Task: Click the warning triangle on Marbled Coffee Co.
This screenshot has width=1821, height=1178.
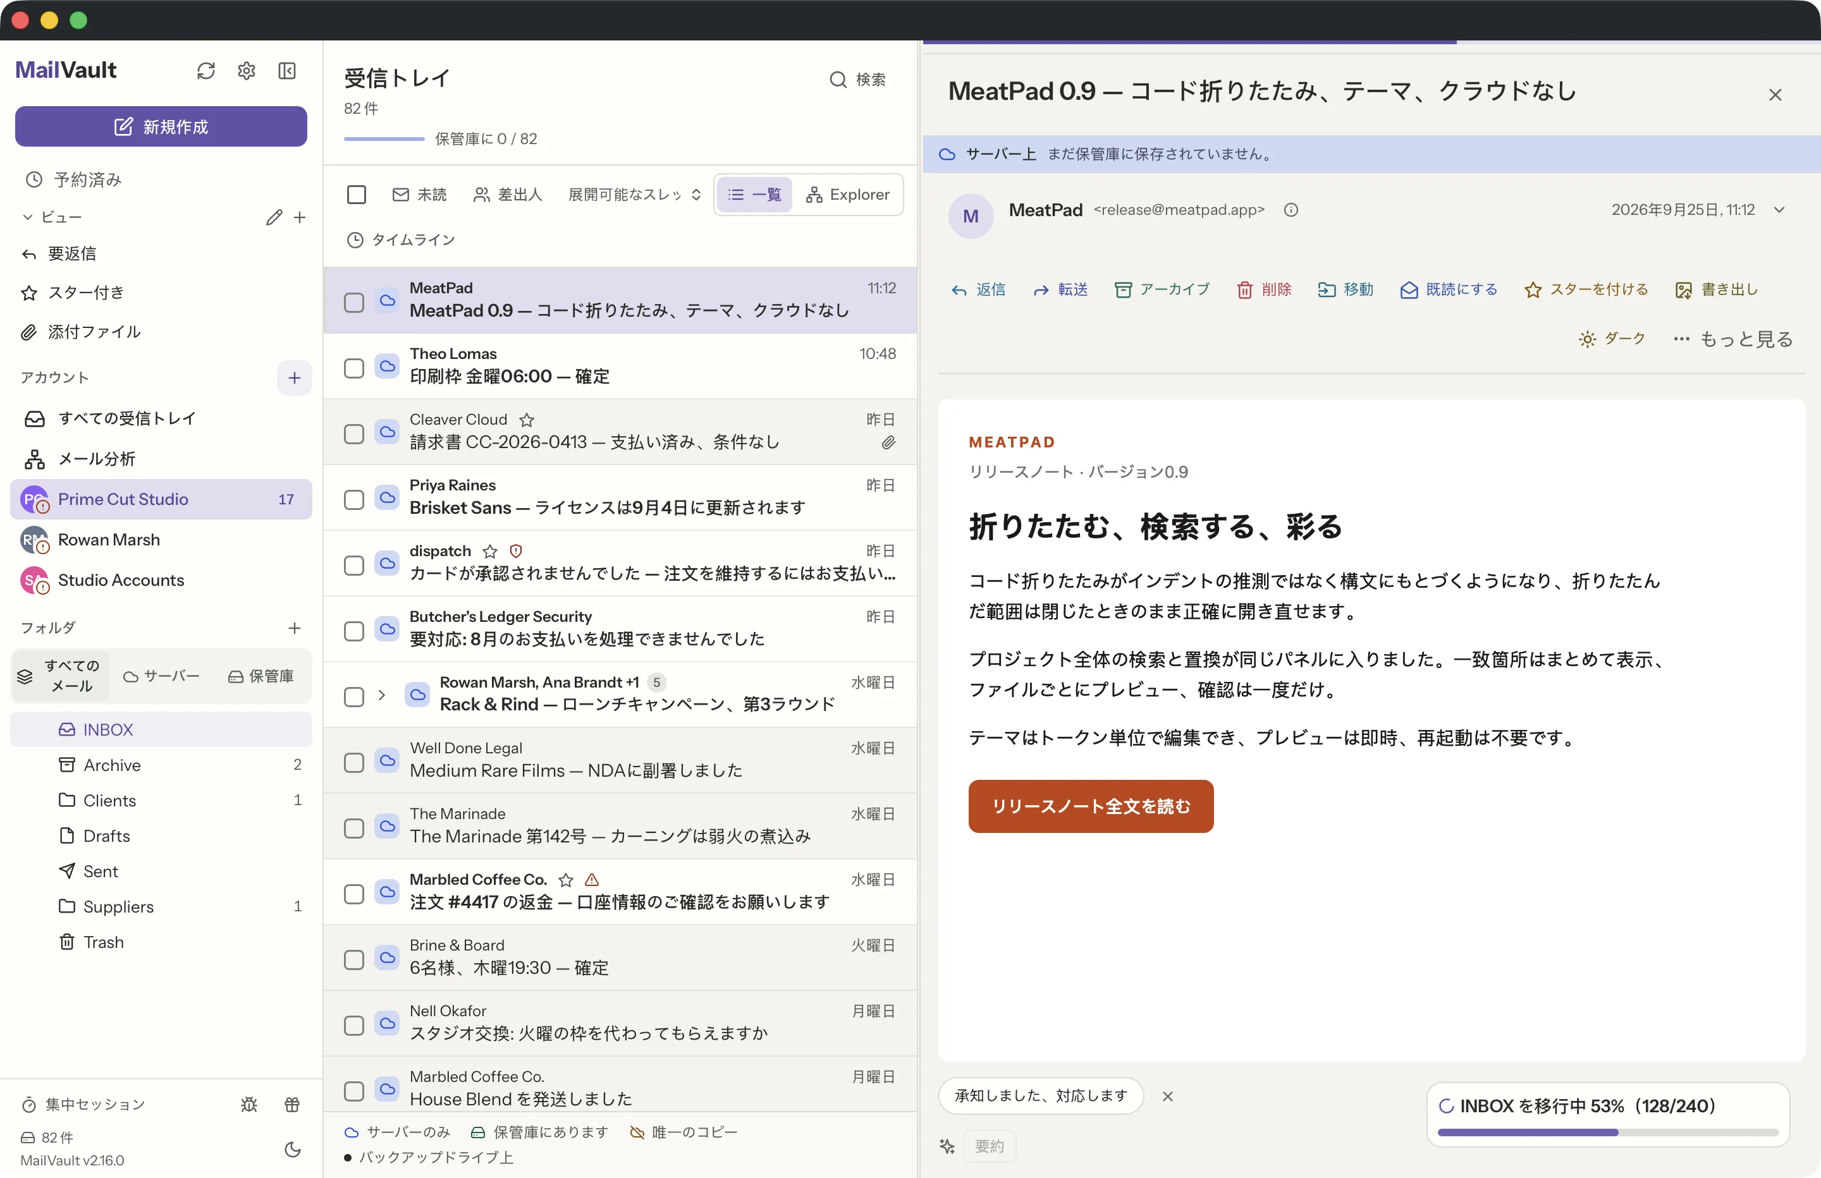Action: click(x=591, y=880)
